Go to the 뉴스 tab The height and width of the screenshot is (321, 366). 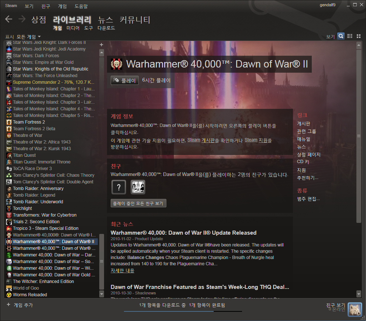[105, 20]
